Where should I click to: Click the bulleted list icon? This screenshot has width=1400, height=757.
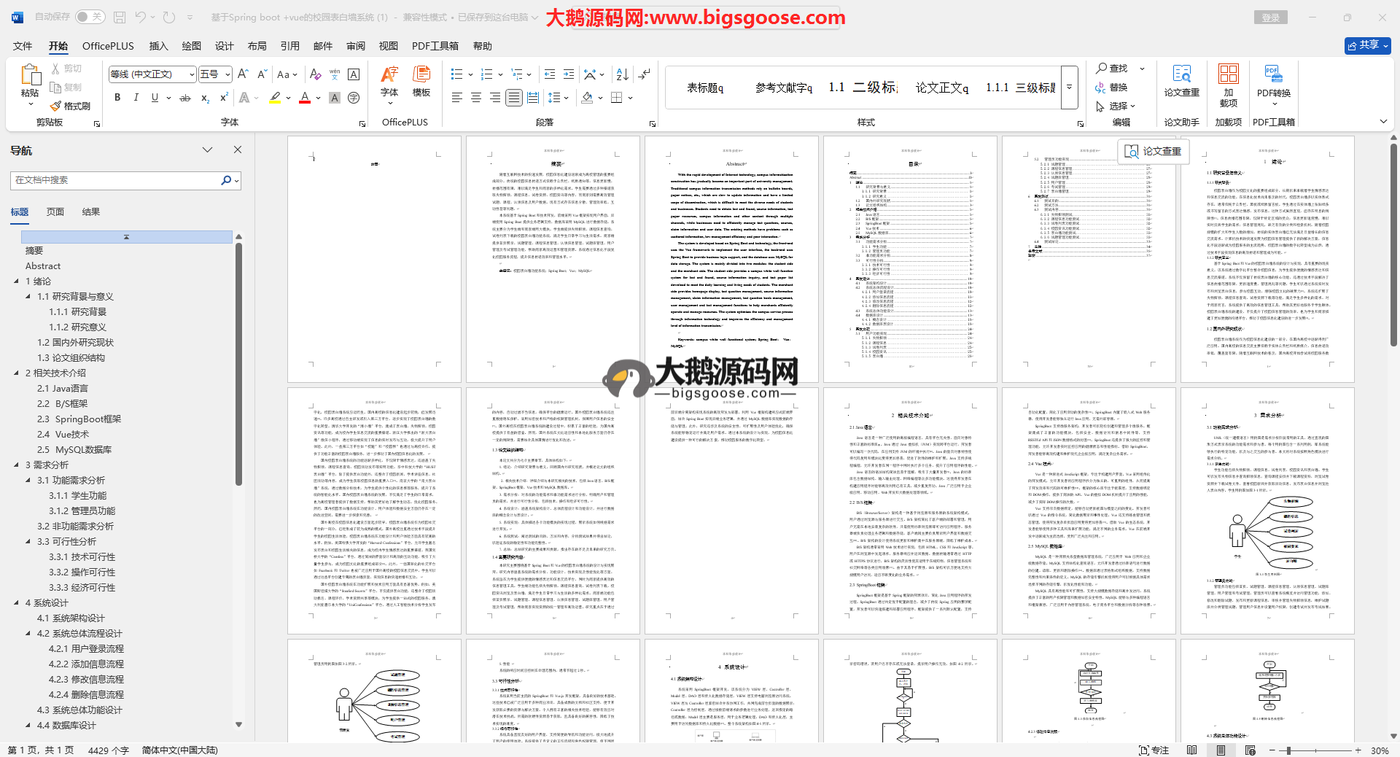click(x=457, y=74)
